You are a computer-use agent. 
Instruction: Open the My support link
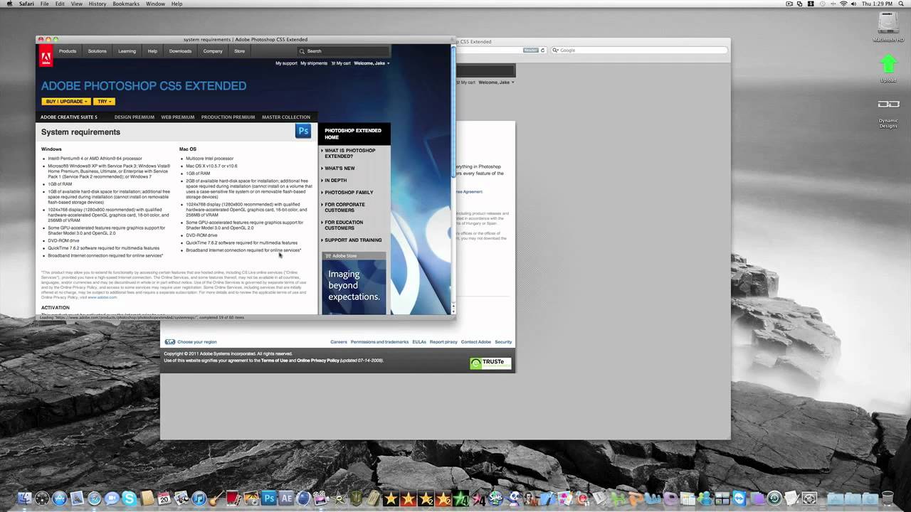coord(286,63)
